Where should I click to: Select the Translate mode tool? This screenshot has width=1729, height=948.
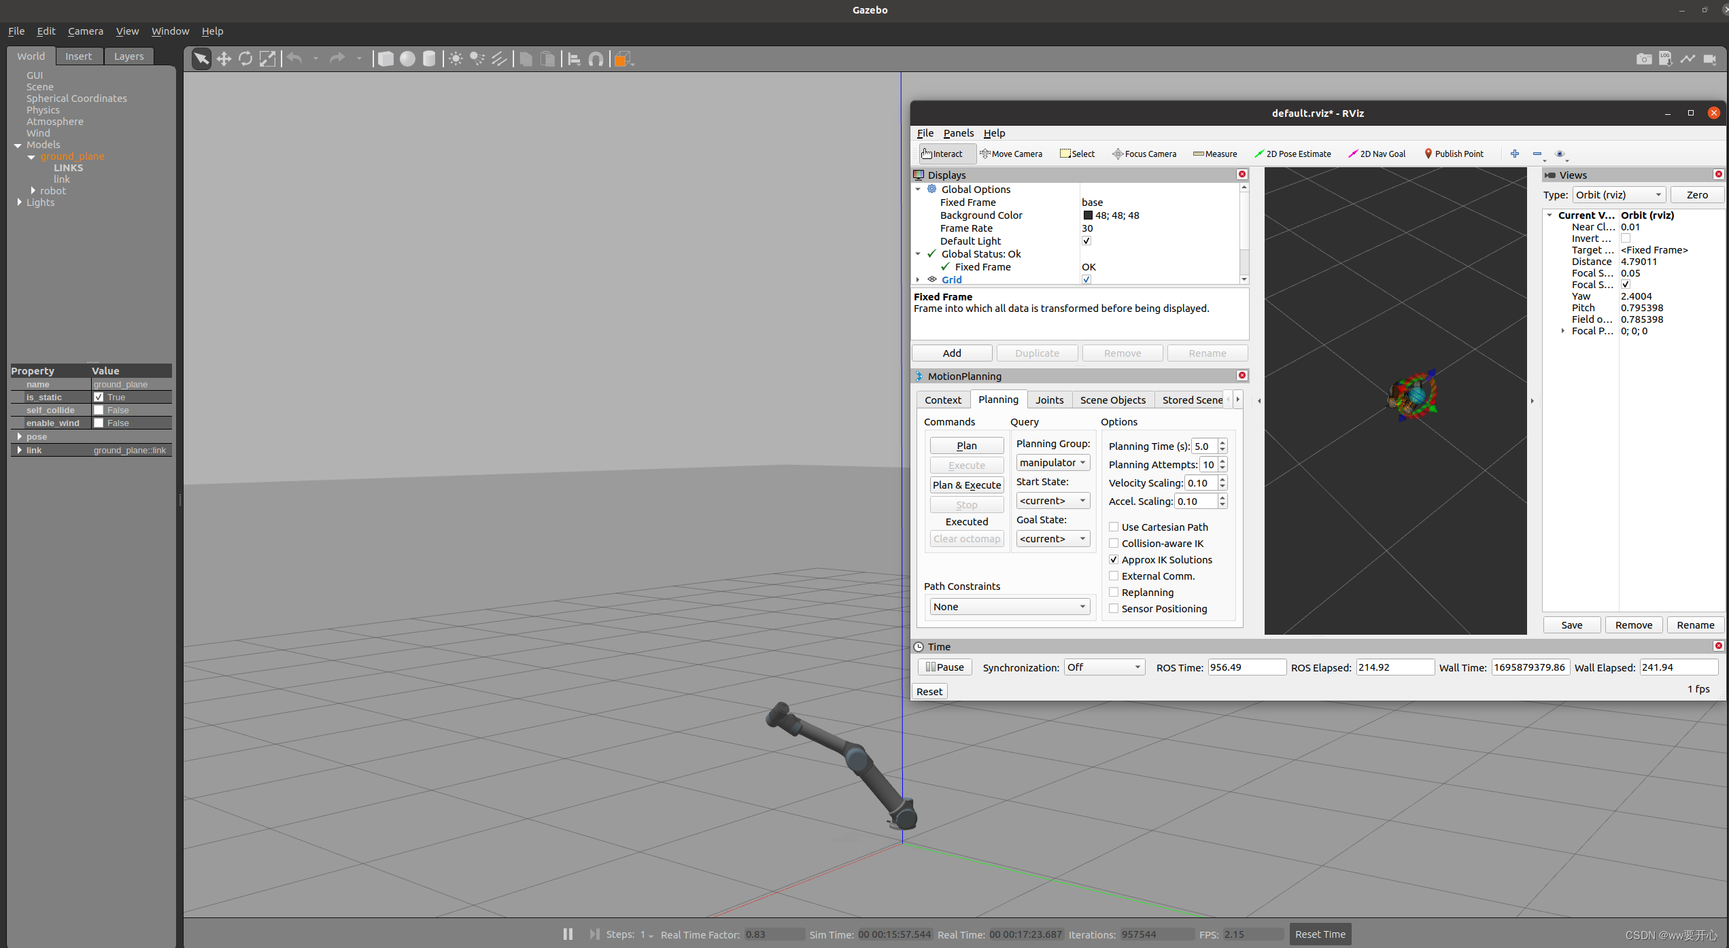224,59
